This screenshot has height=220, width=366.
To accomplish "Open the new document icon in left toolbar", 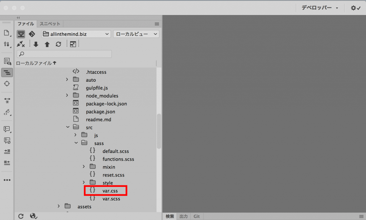I will (6, 33).
